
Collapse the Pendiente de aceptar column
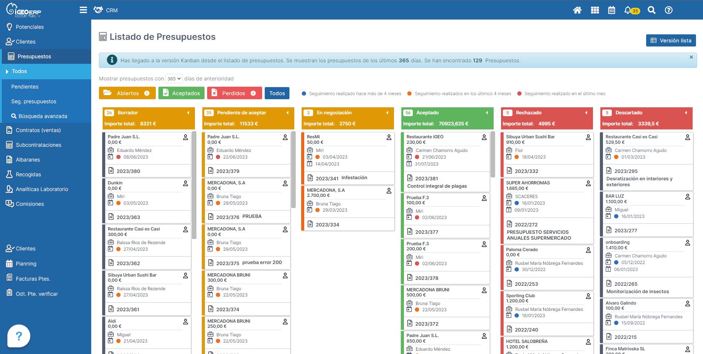pyautogui.click(x=287, y=113)
